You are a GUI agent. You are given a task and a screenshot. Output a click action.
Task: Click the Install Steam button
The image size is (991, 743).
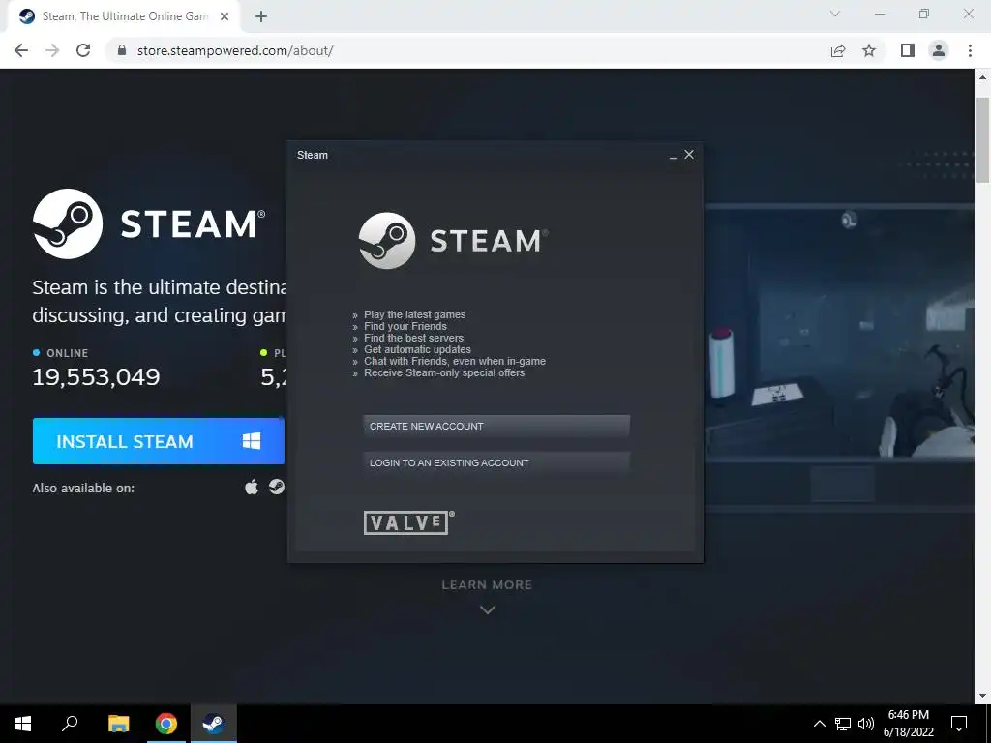[159, 441]
